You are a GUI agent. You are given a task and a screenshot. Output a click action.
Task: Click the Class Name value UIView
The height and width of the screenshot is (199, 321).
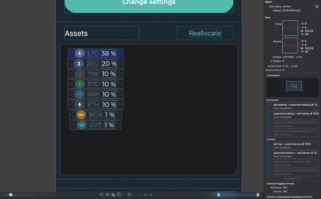click(287, 7)
